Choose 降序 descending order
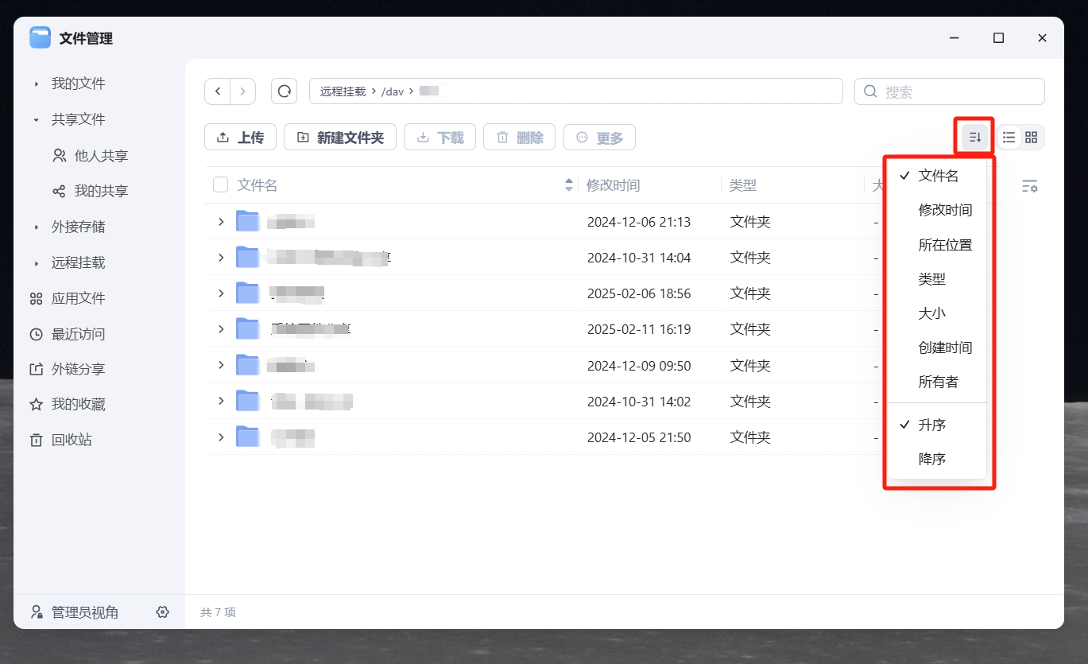Viewport: 1088px width, 664px height. coord(938,459)
